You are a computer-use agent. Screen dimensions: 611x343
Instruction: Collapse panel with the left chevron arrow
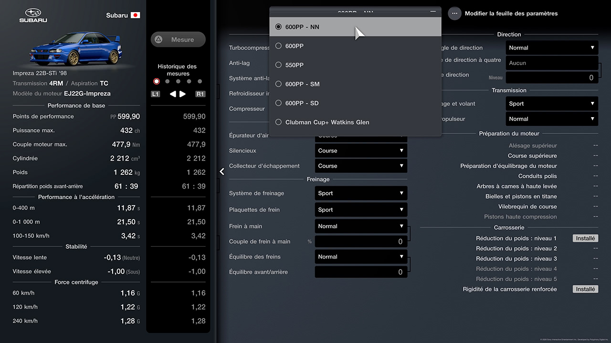(222, 171)
